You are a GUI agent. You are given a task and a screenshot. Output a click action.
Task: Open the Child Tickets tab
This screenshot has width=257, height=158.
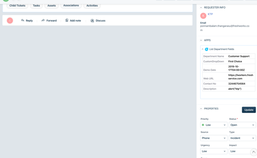[x=17, y=6]
